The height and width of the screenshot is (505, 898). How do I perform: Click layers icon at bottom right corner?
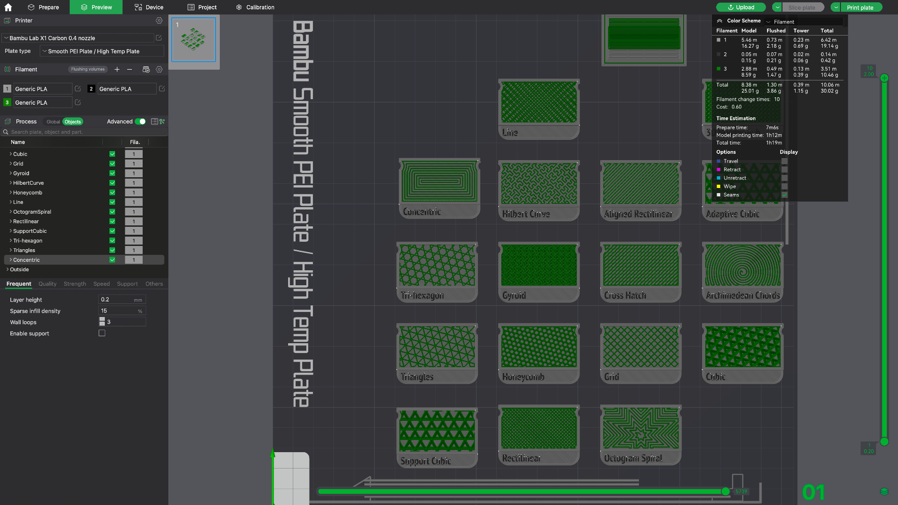point(884,491)
